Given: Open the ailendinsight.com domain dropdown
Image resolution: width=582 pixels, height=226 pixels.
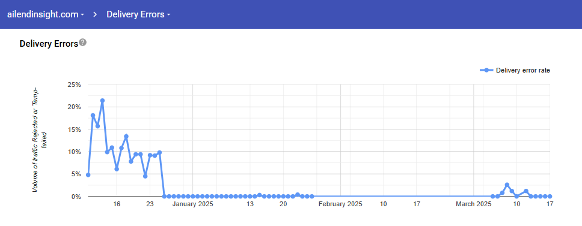Looking at the screenshot, I should (x=46, y=14).
